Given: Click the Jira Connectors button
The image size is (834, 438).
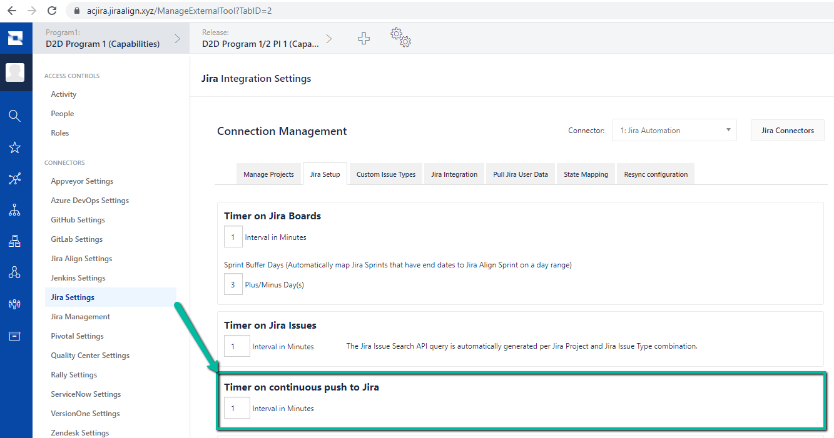Looking at the screenshot, I should click(x=788, y=131).
